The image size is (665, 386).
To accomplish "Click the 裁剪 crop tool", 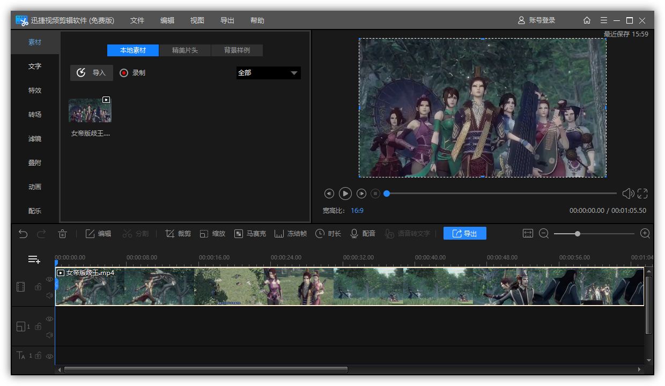I will tap(178, 234).
